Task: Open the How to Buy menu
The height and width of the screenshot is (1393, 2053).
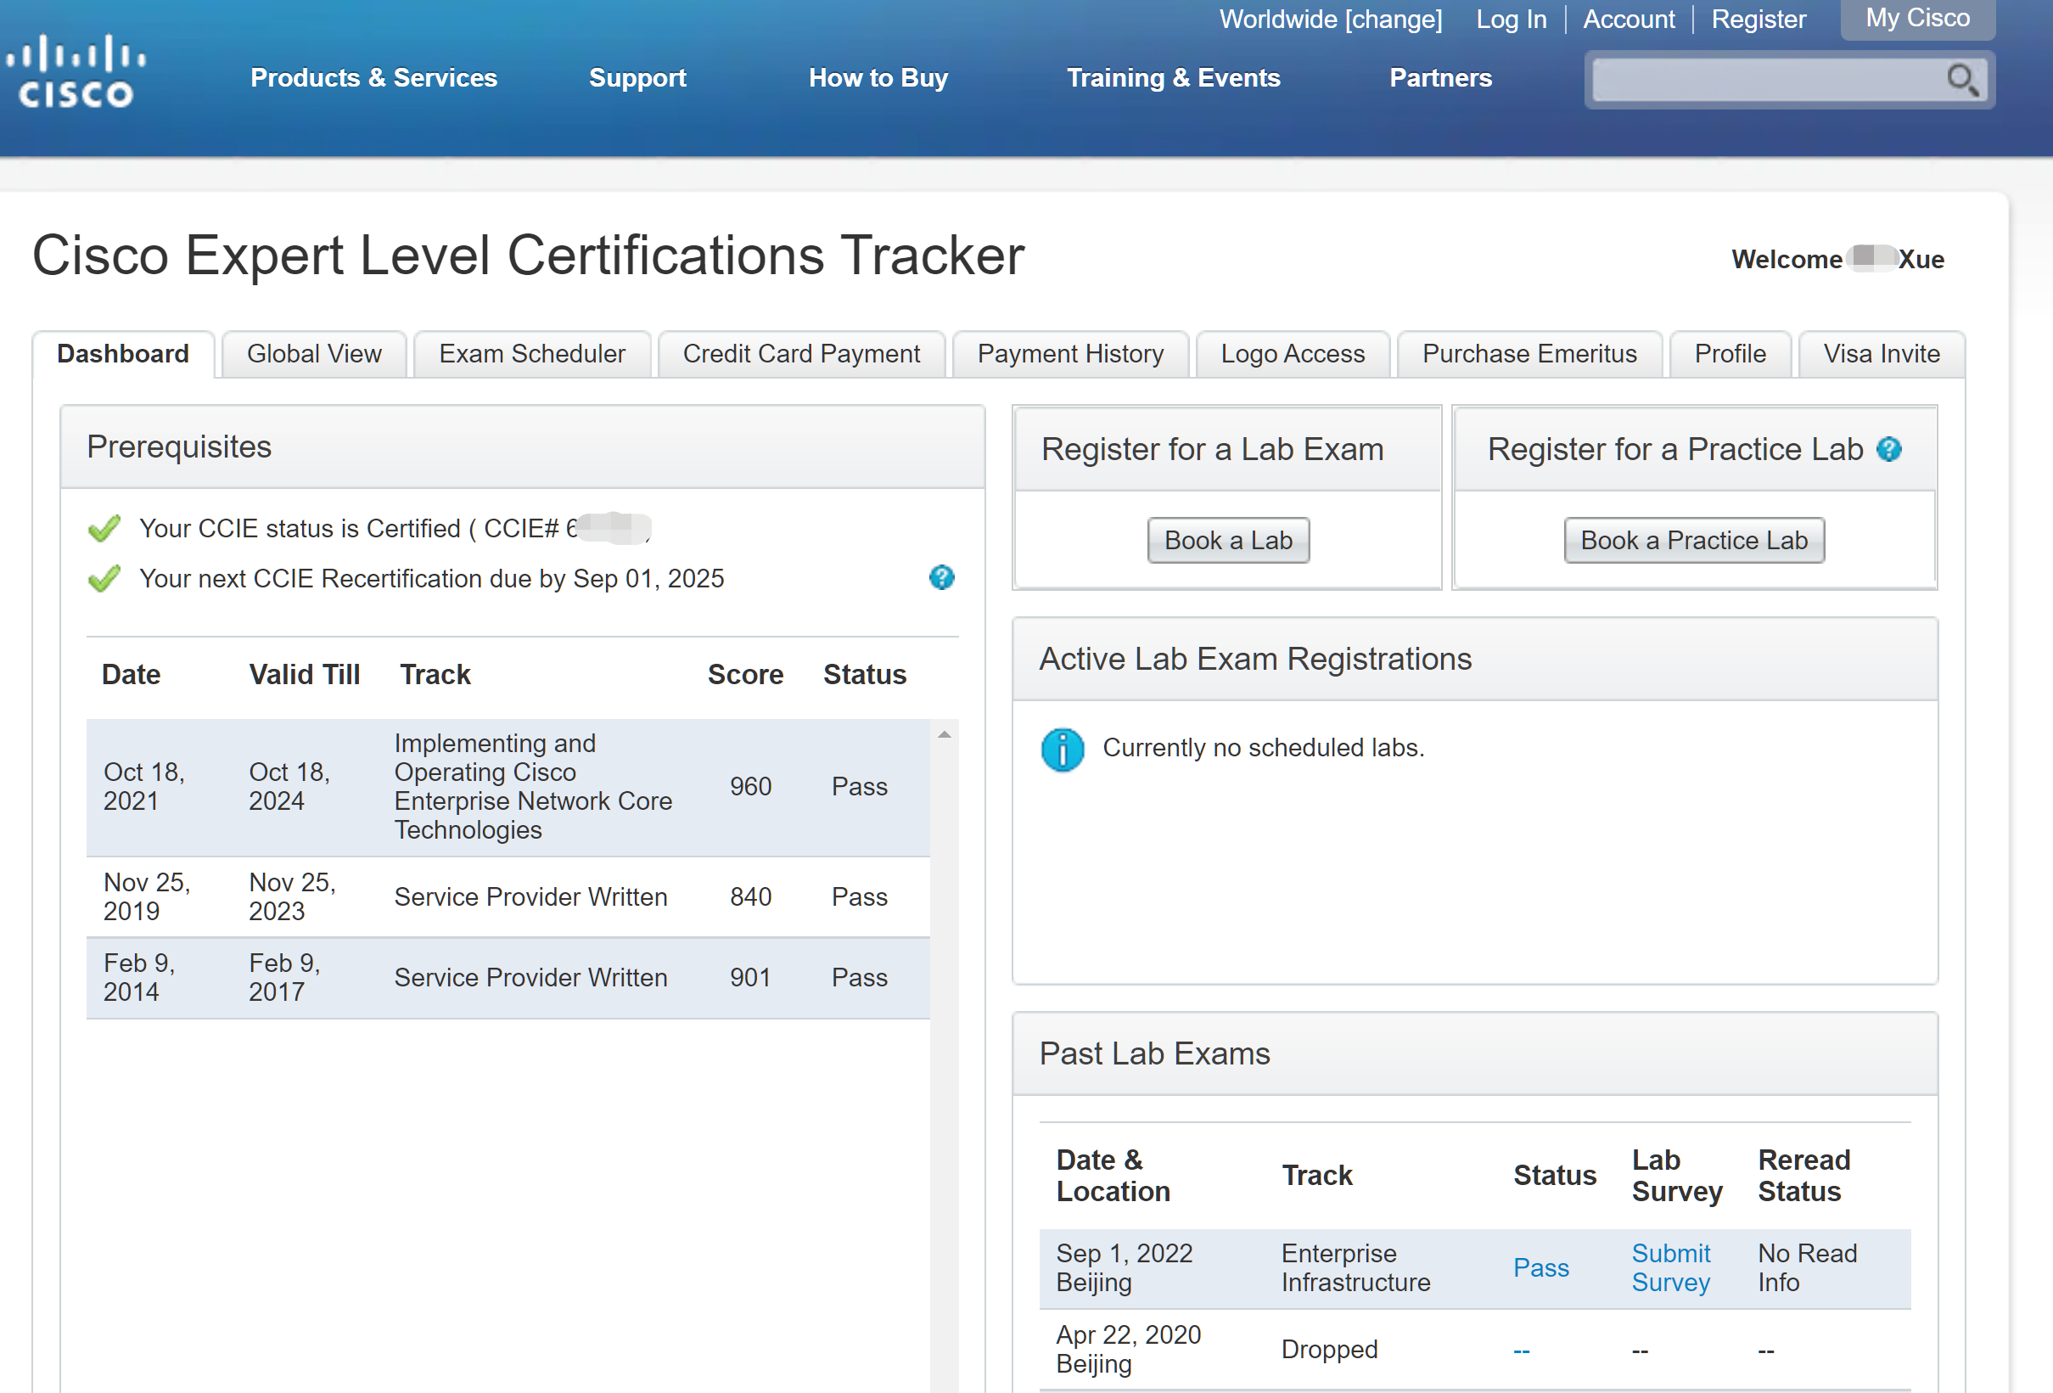Action: coord(878,78)
